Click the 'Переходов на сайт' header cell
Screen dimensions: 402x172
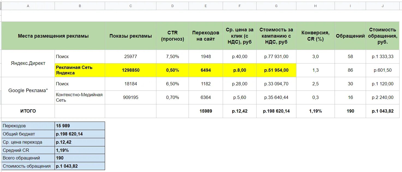[x=206, y=36]
